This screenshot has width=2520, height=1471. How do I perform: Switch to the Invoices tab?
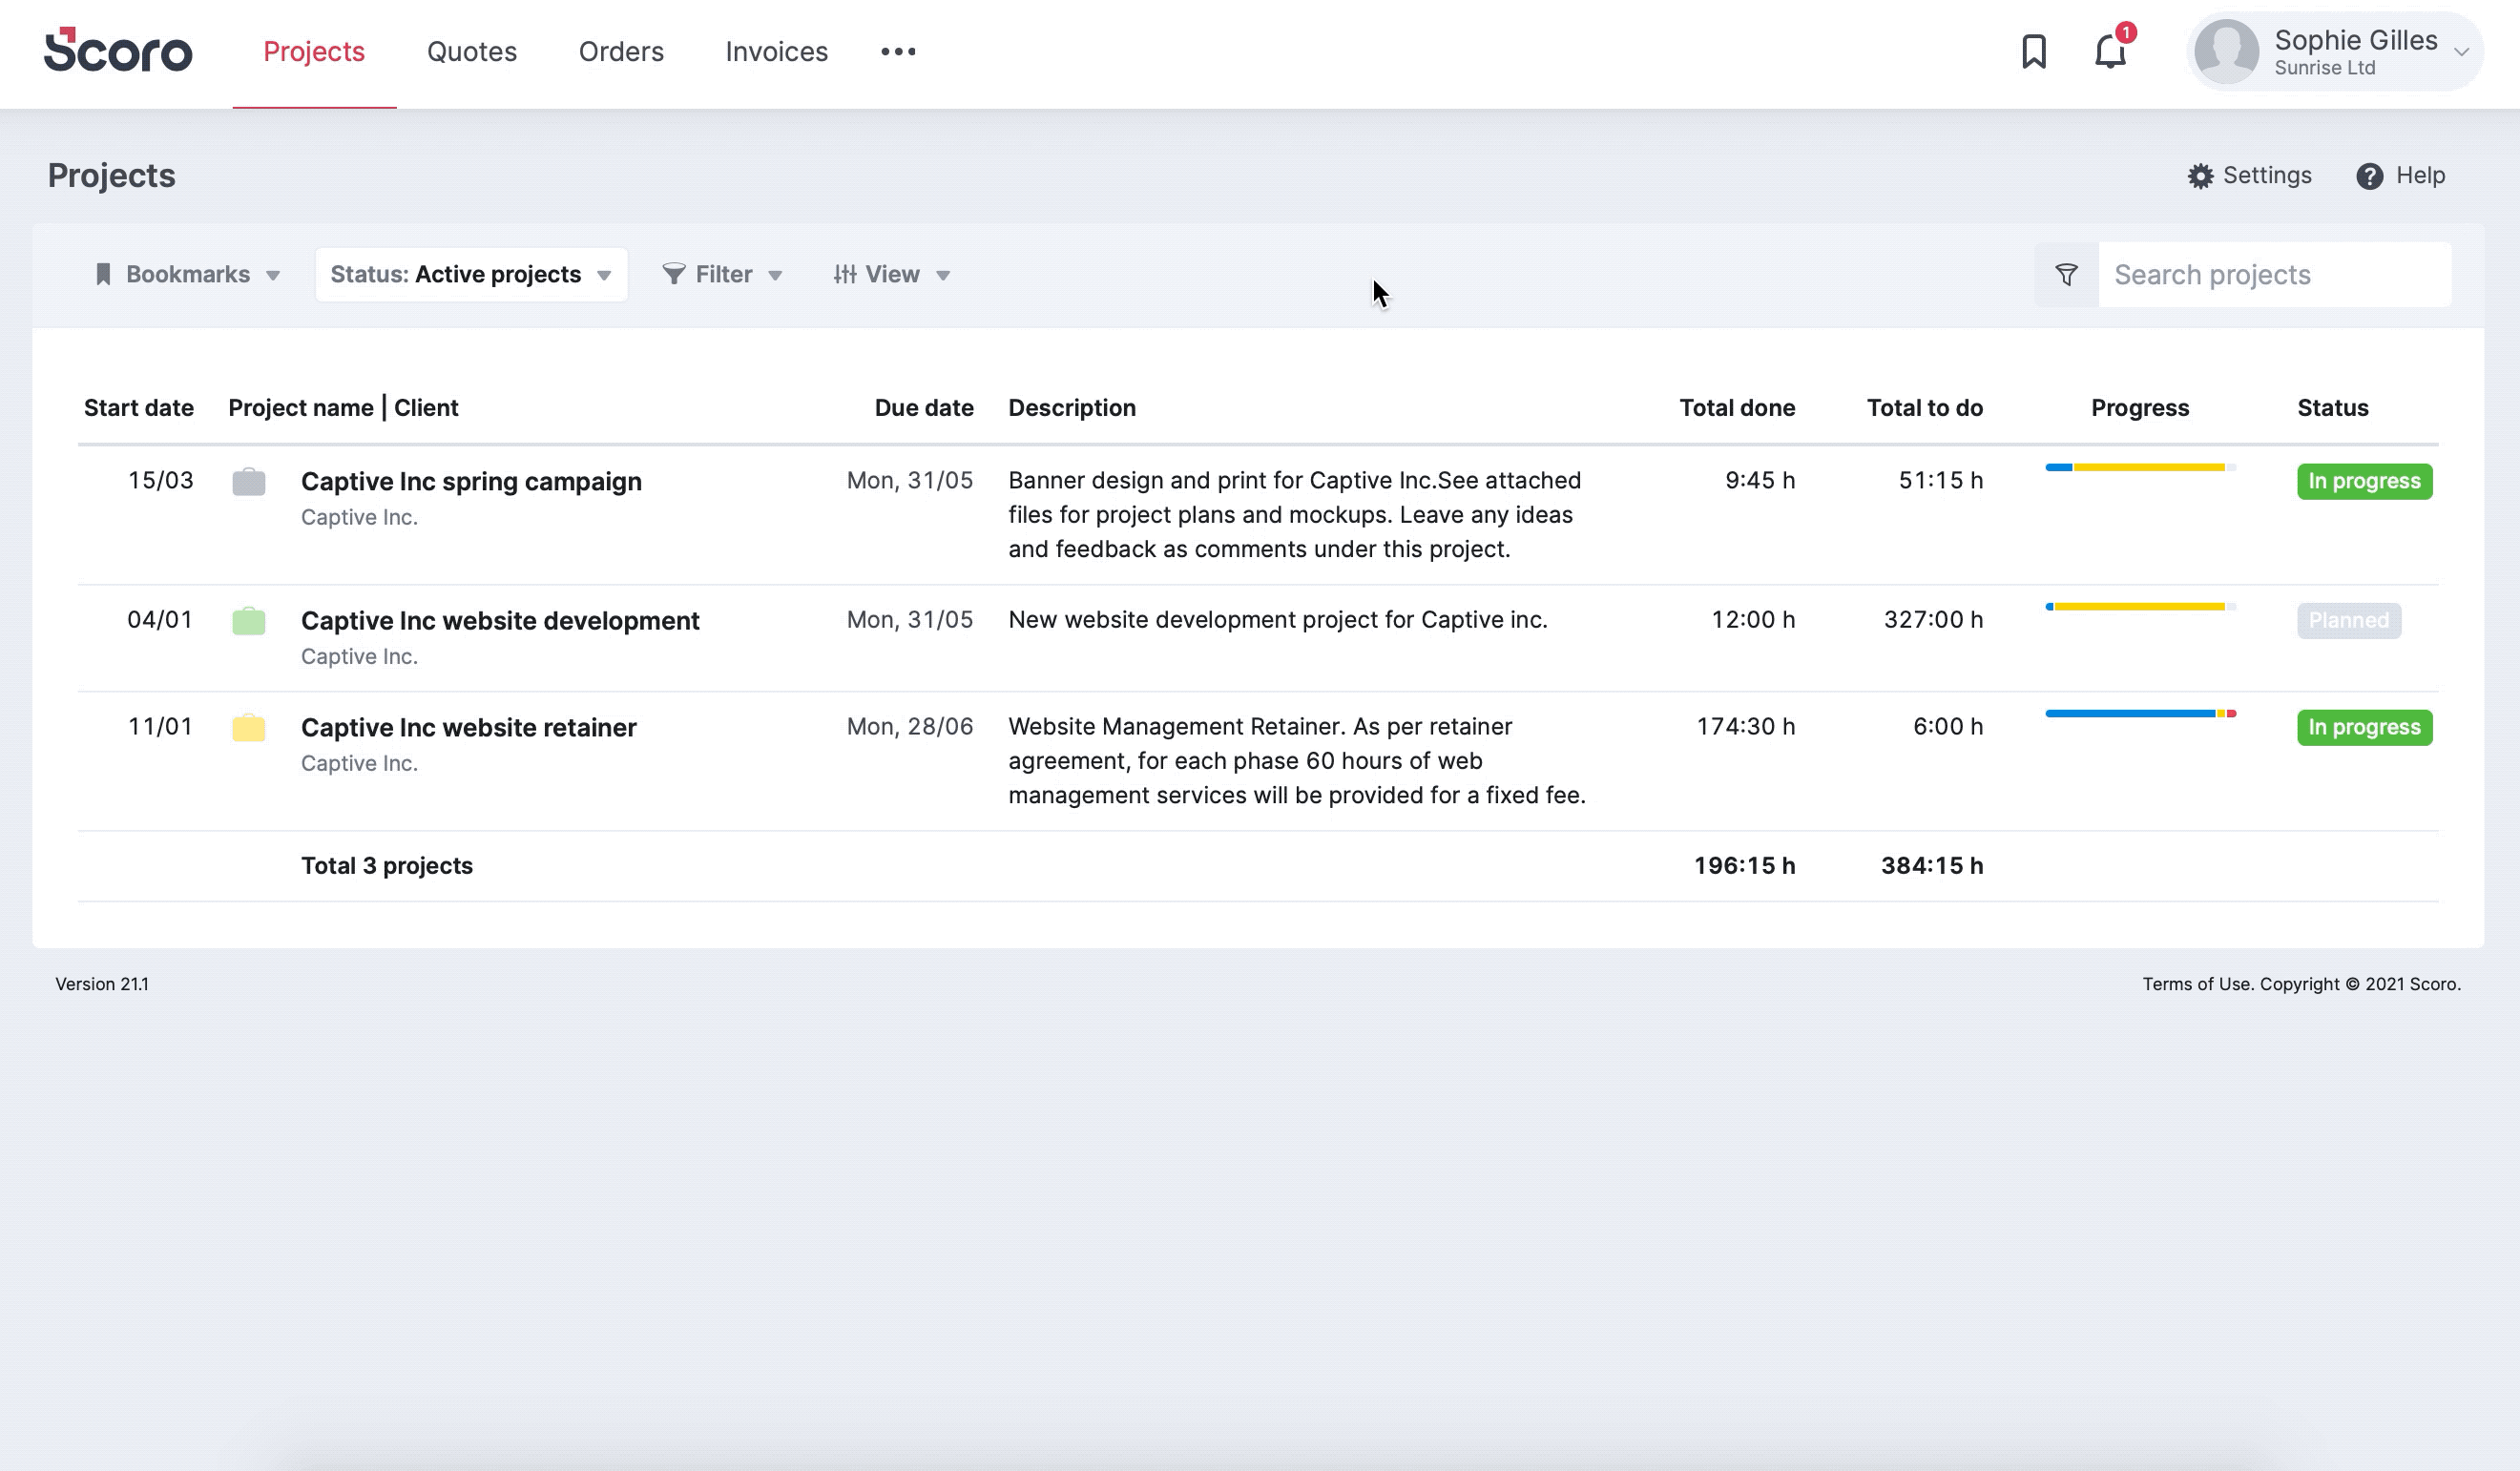pyautogui.click(x=777, y=52)
